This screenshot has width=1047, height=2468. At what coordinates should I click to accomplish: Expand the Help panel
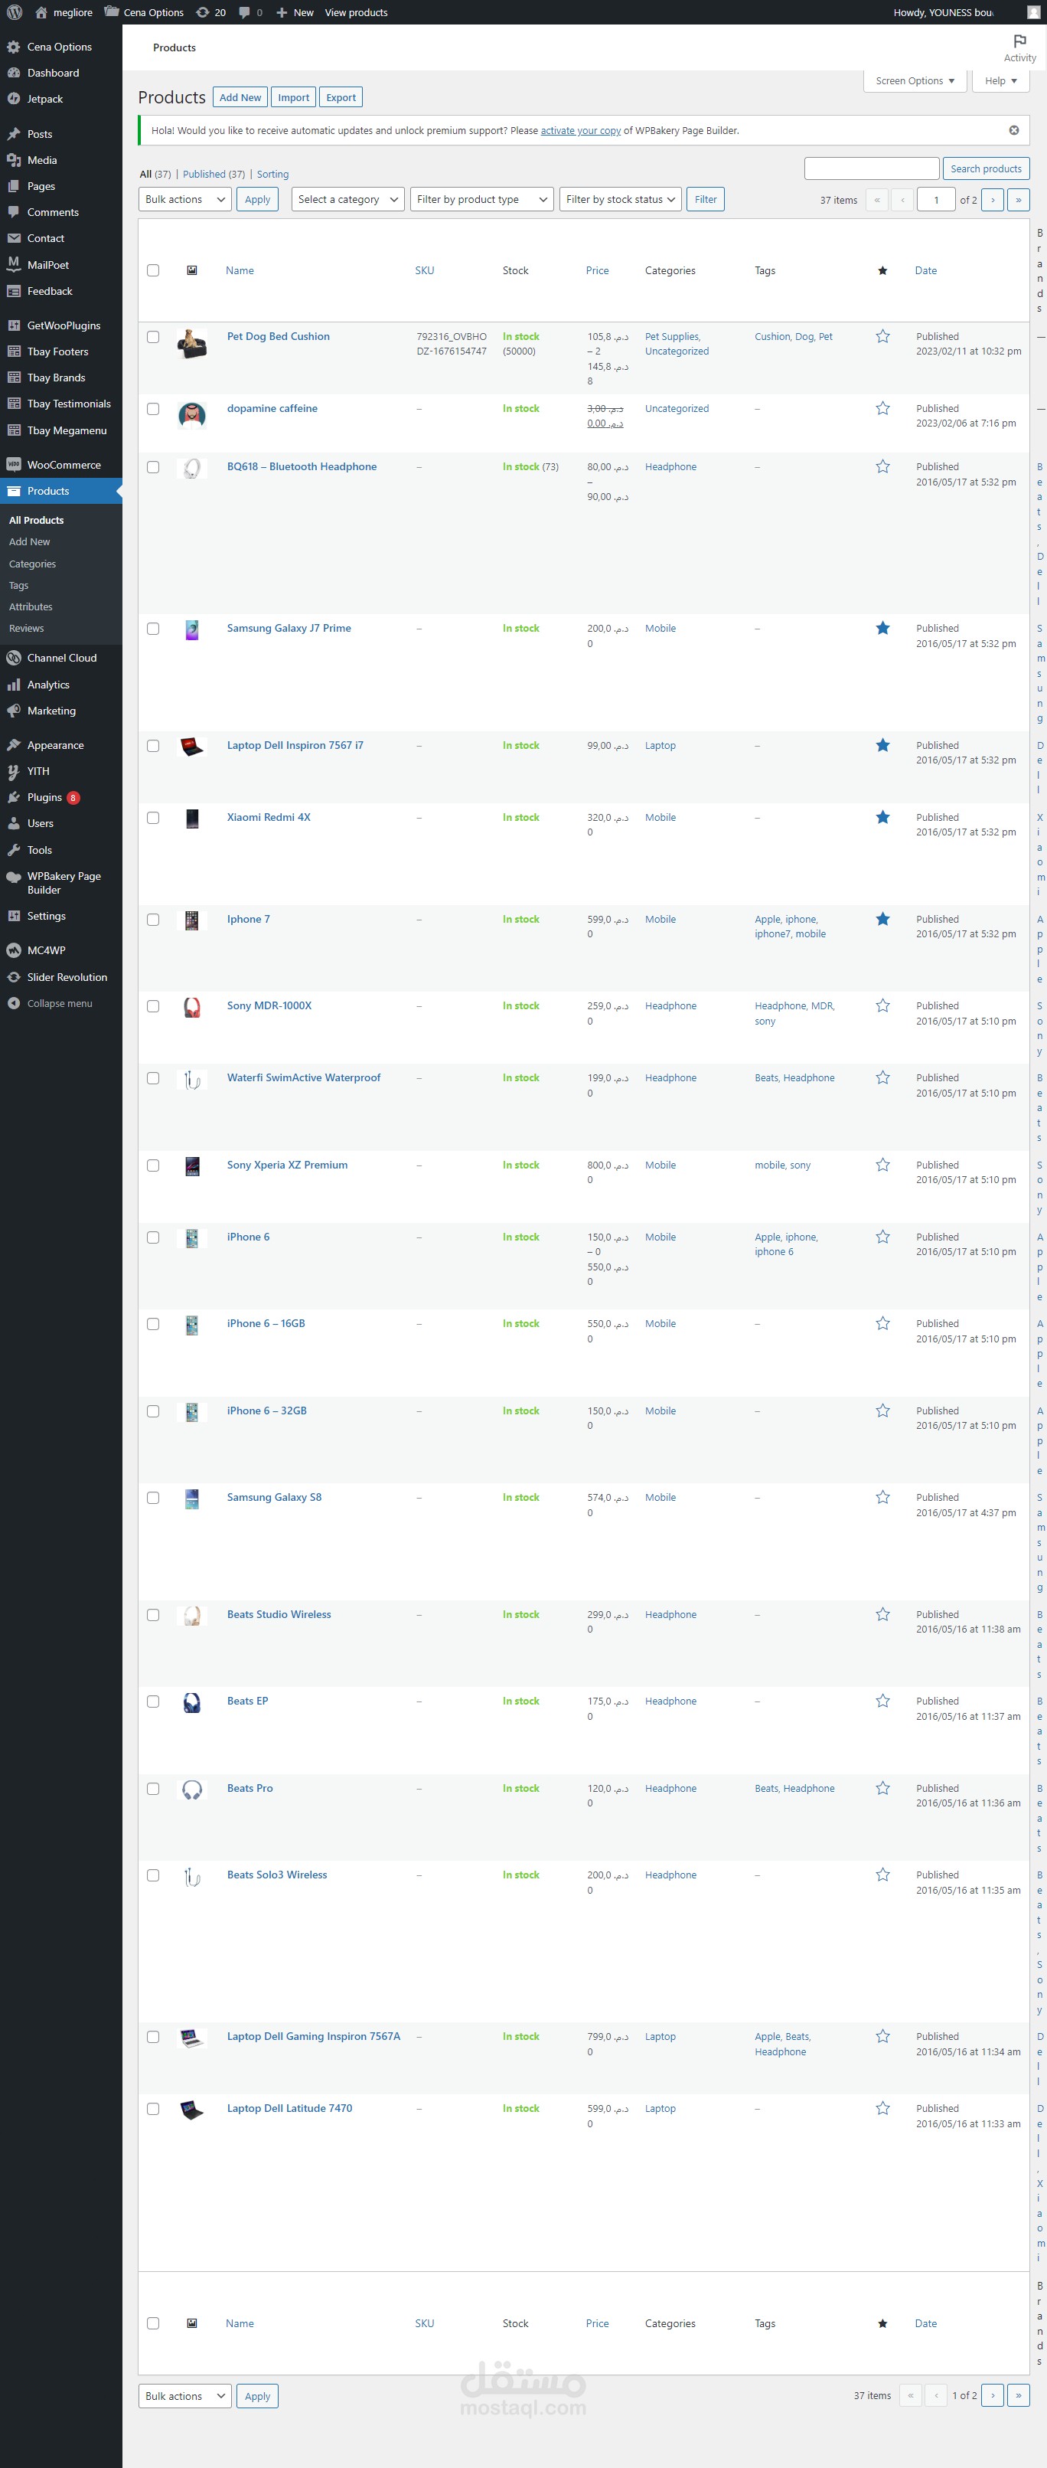pyautogui.click(x=1001, y=80)
